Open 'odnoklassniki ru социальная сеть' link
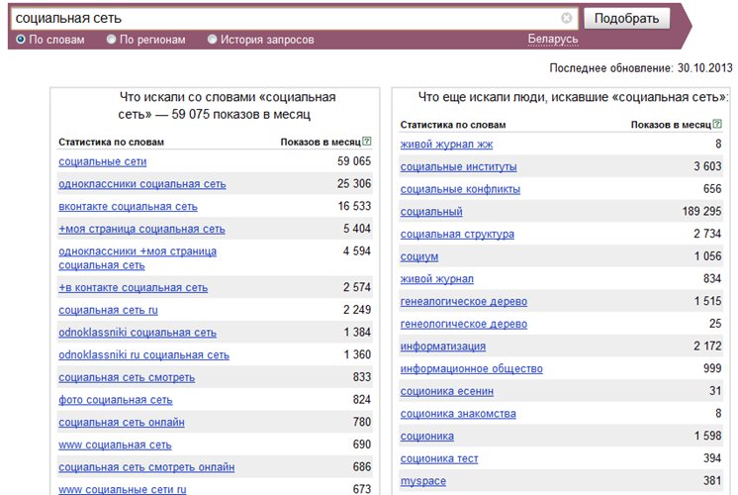 click(x=144, y=354)
